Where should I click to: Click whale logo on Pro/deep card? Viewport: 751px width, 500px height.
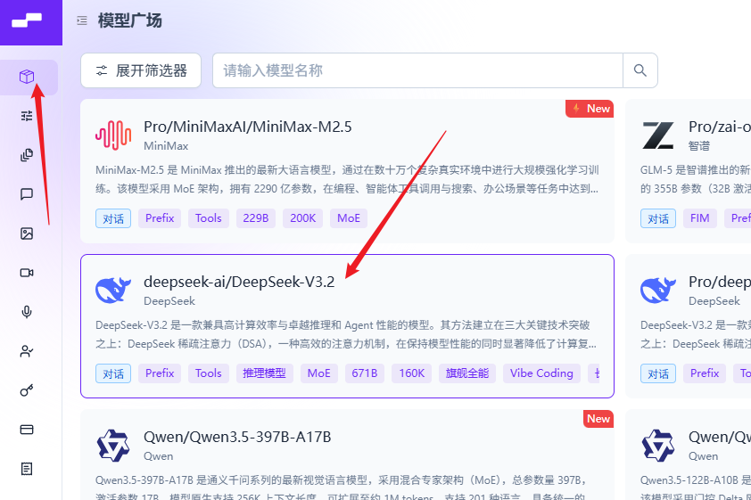coord(658,291)
